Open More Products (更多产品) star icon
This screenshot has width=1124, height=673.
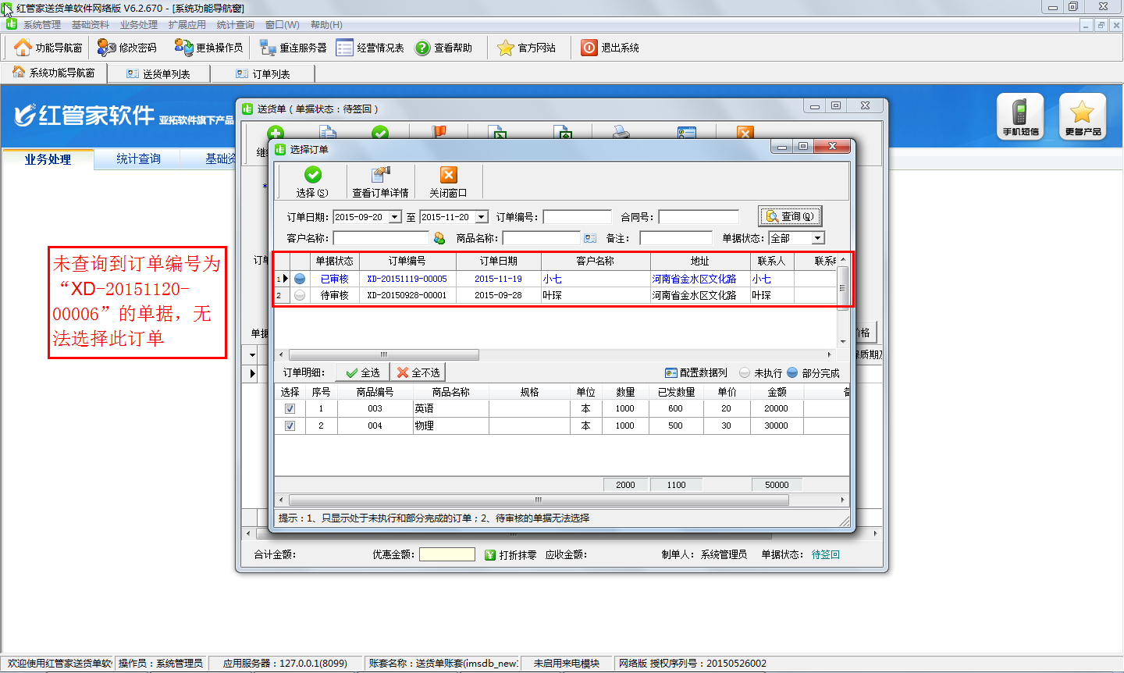click(1082, 116)
